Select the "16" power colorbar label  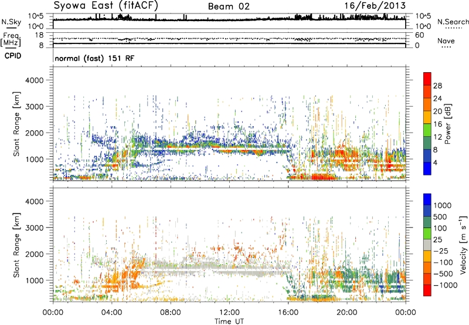[x=437, y=124]
